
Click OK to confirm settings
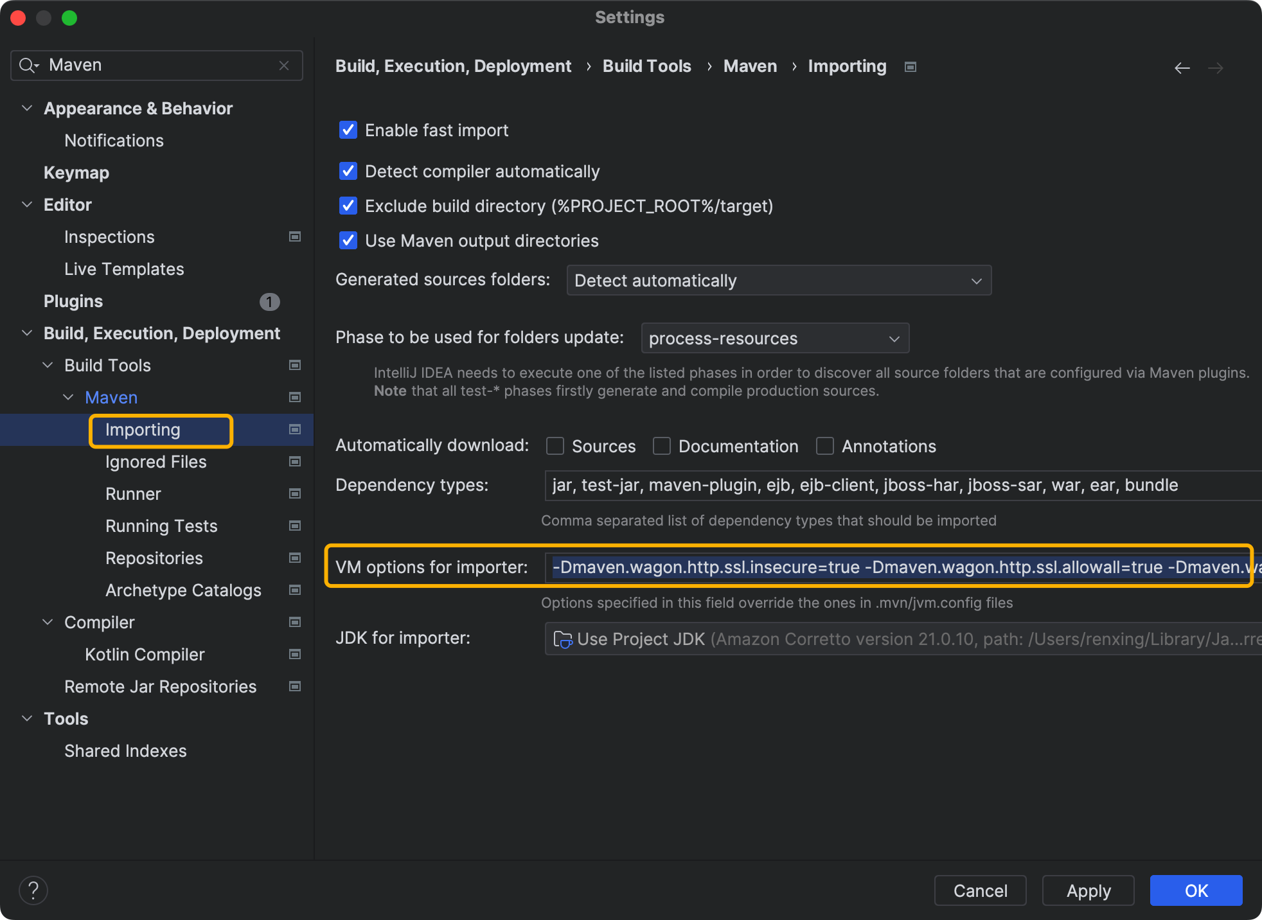click(1196, 890)
